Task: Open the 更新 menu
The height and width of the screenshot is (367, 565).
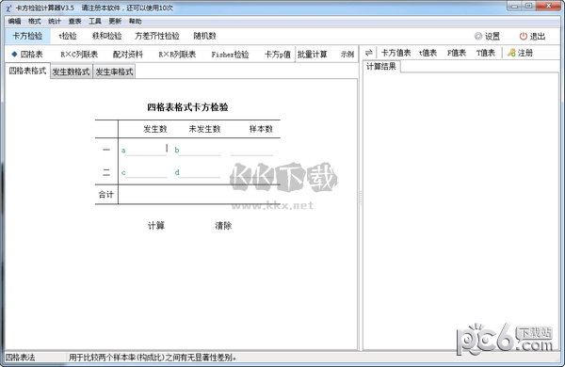Action: point(115,22)
